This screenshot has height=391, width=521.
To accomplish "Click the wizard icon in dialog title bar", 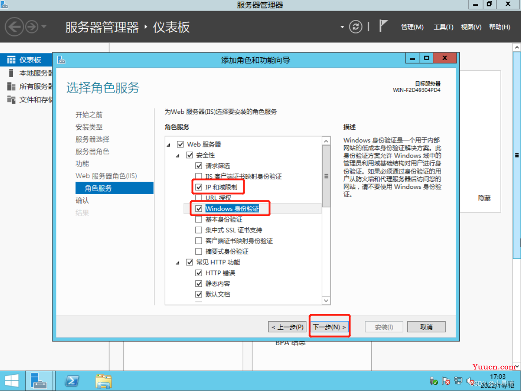I will click(x=61, y=60).
